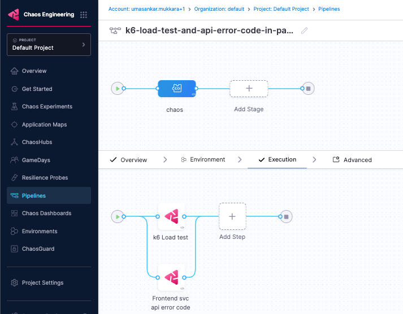Click the Application Maps icon
Screen dimensions: 403x314
(x=14, y=124)
